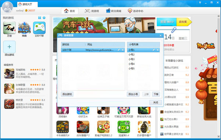Launch the 100个球 gamepad icon
This screenshot has width=221, height=140.
point(39,28)
